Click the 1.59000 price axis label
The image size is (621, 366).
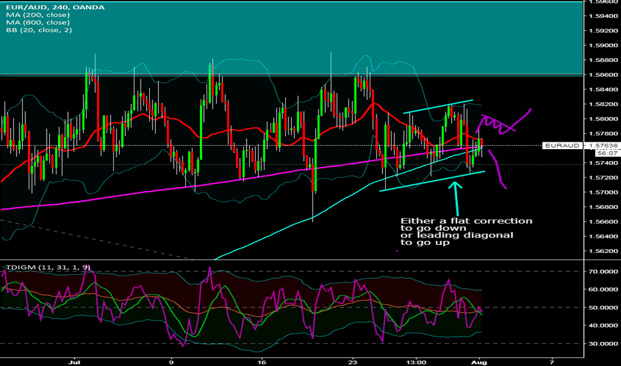pos(603,45)
